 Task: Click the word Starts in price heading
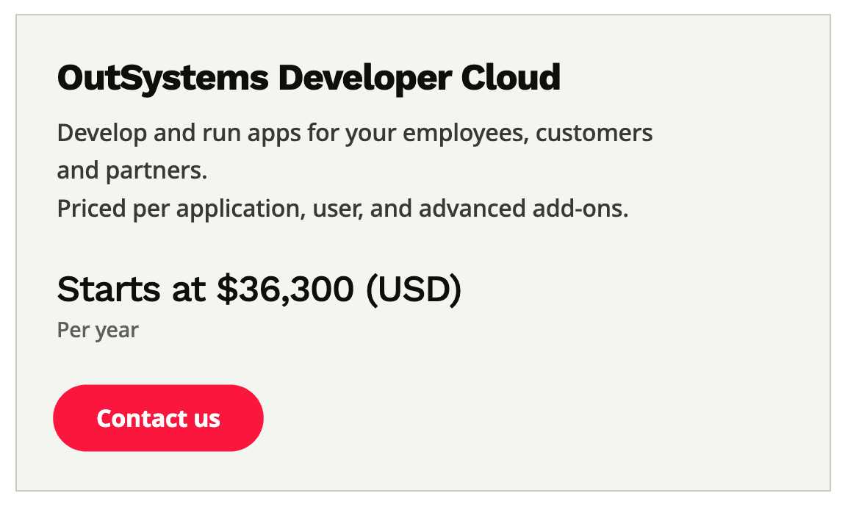tap(109, 290)
